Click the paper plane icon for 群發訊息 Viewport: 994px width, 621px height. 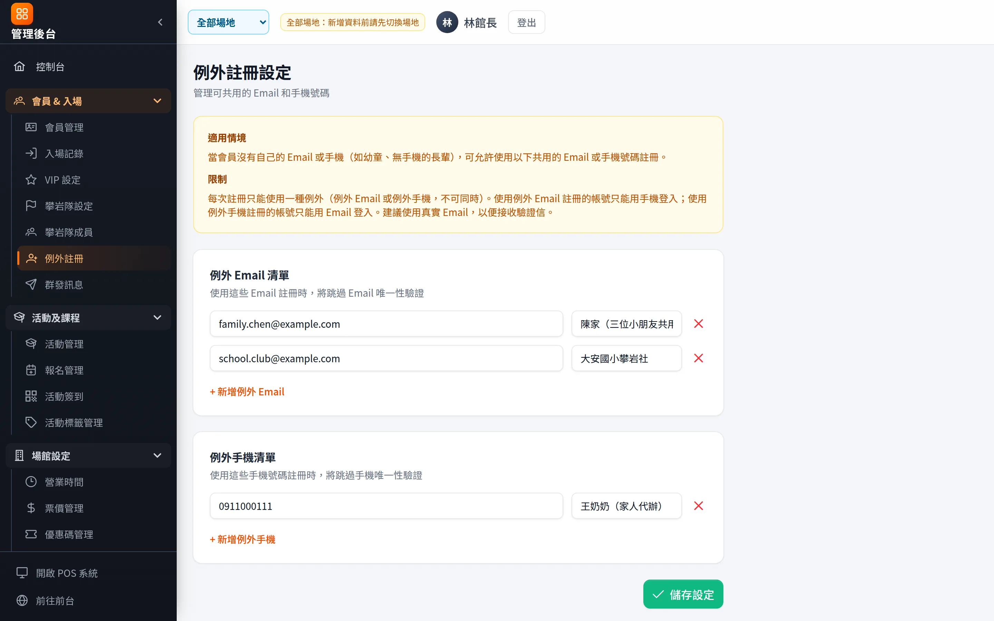pyautogui.click(x=31, y=285)
